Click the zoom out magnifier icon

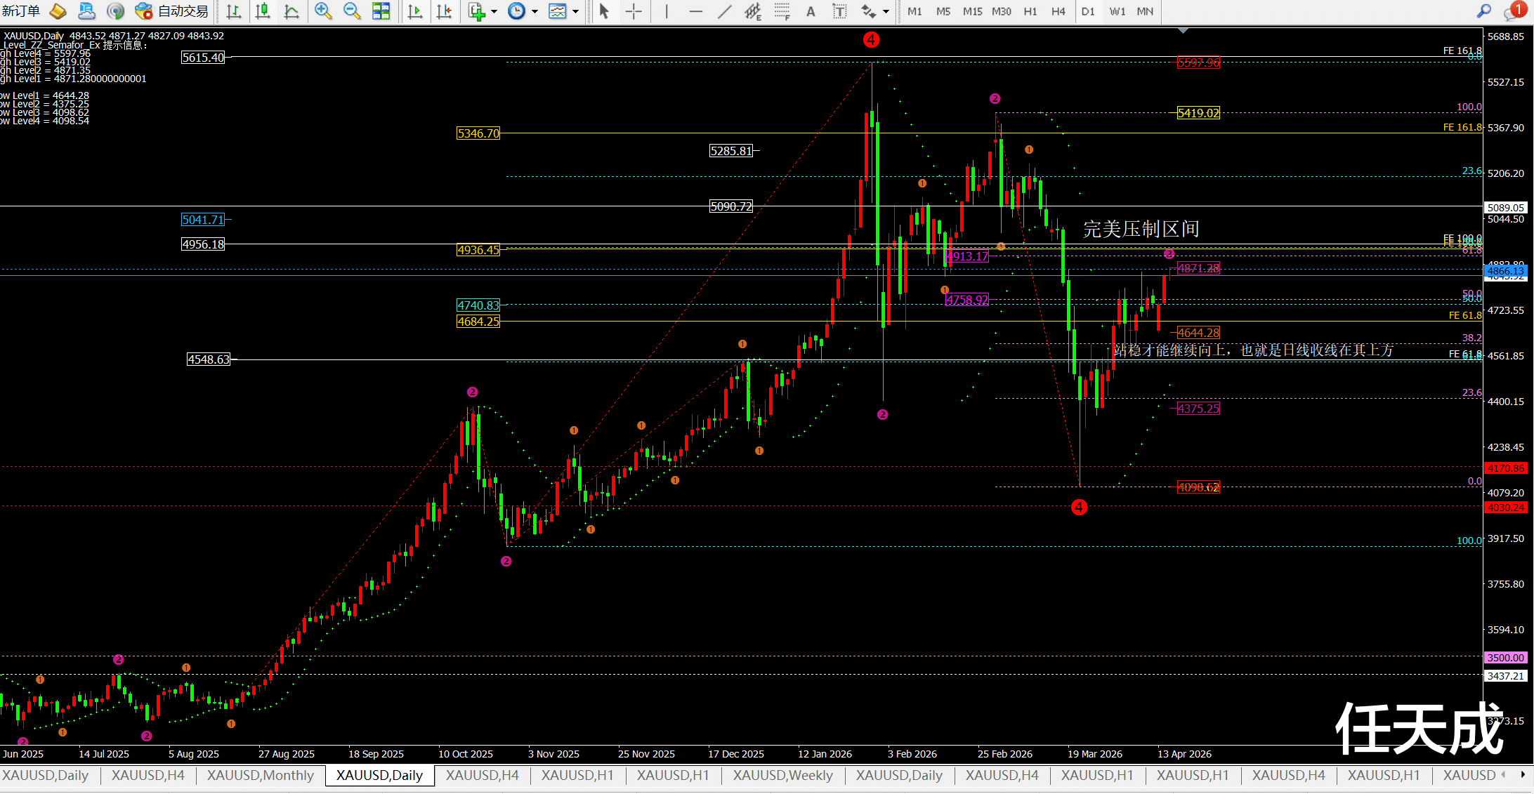tap(351, 11)
